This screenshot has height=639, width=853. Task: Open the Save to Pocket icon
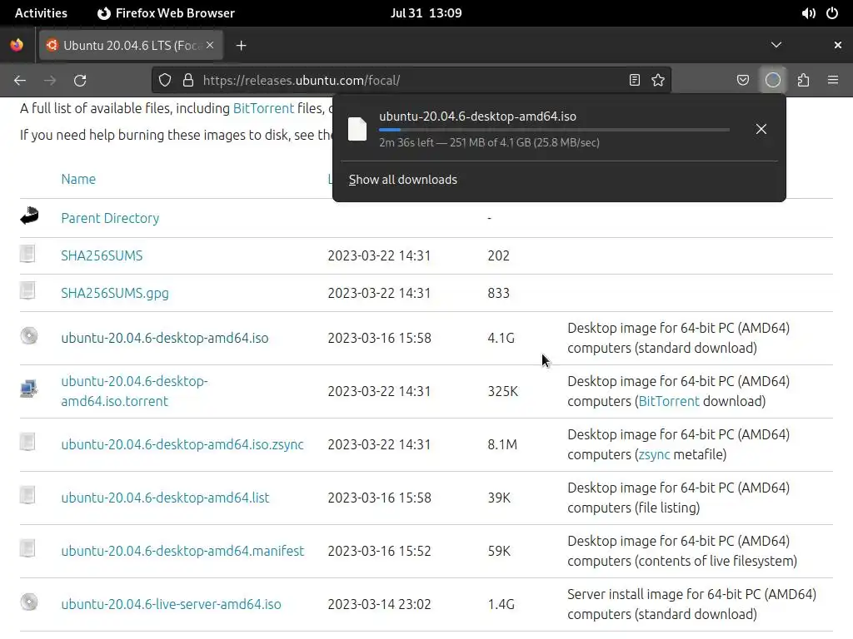(743, 81)
